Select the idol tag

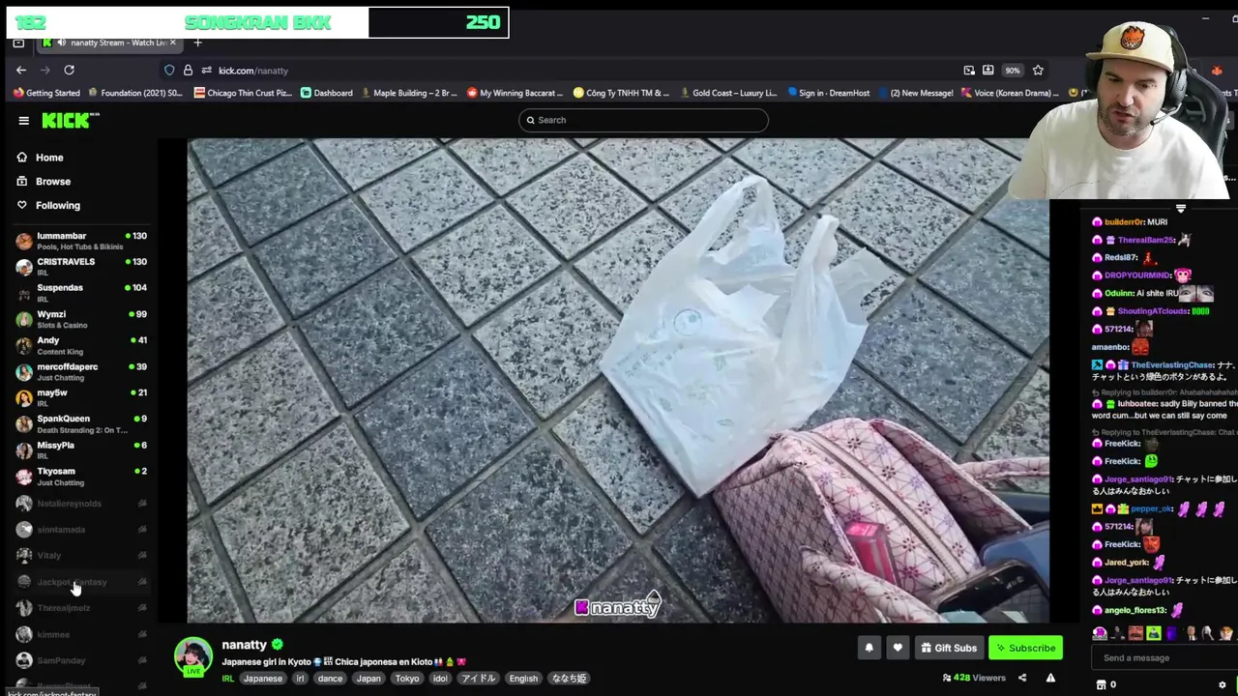coord(440,679)
